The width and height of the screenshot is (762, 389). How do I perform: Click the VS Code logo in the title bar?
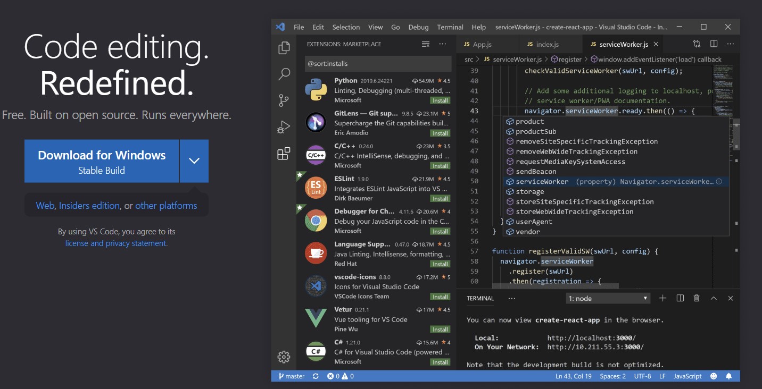[280, 27]
